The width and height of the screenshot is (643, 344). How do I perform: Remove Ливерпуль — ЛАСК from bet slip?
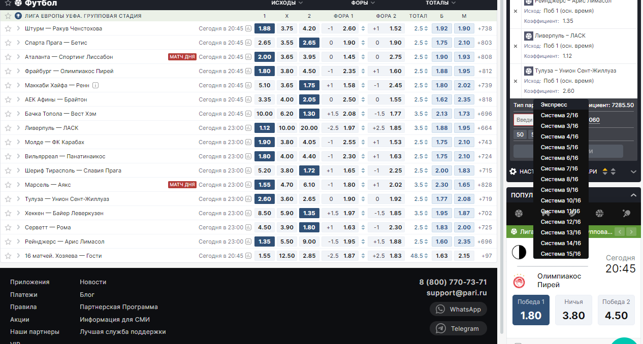tap(516, 46)
